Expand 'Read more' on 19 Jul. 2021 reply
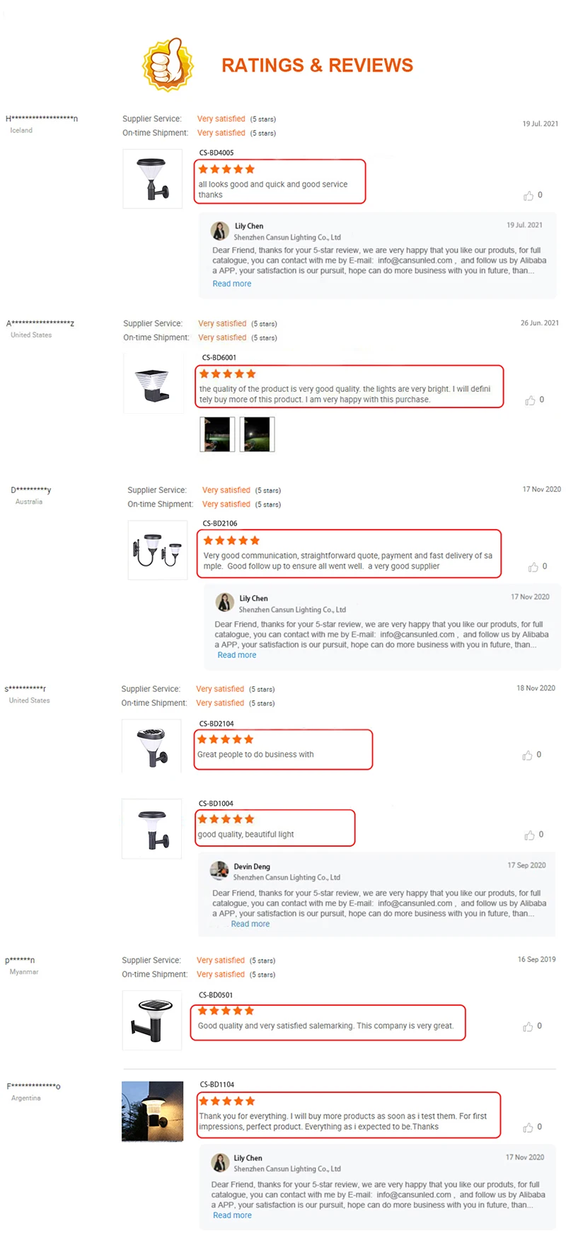Screen dimensions: 566x1245 coord(232,284)
